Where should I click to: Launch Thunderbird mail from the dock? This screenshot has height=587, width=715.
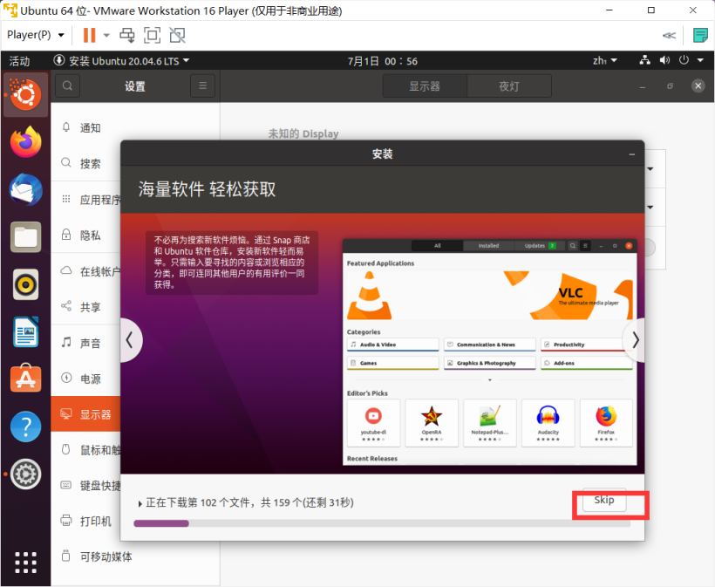(25, 188)
